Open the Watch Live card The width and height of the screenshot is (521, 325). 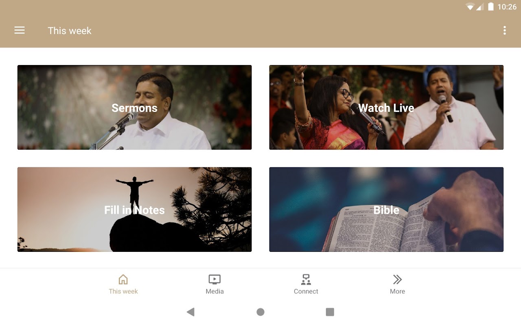point(386,107)
